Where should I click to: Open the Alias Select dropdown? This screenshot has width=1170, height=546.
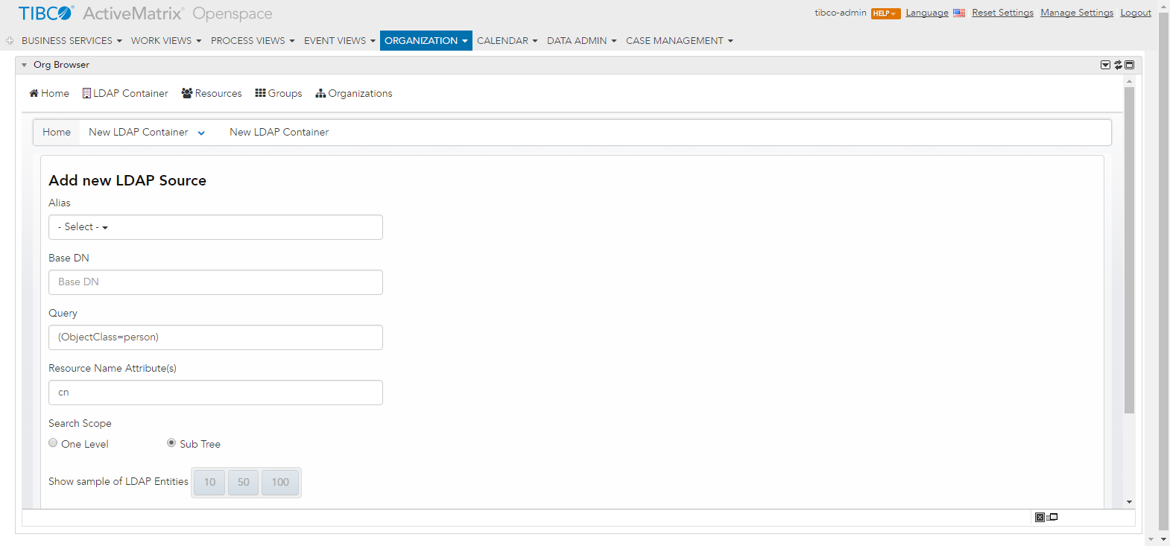pos(215,227)
